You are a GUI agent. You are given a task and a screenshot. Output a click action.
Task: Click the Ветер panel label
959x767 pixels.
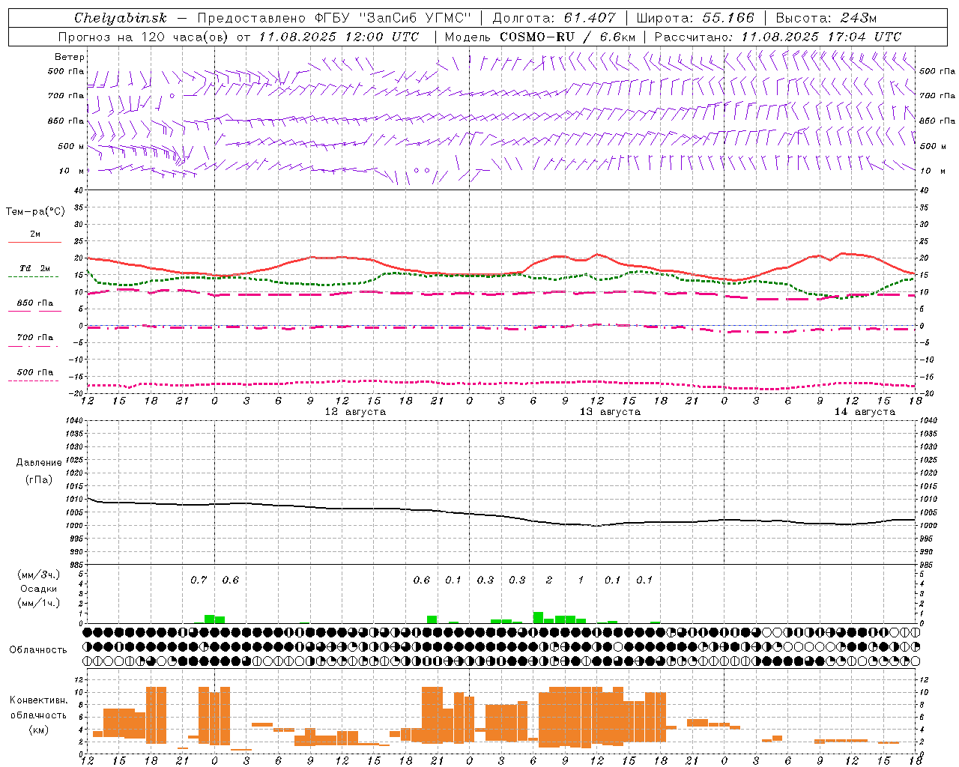(70, 57)
